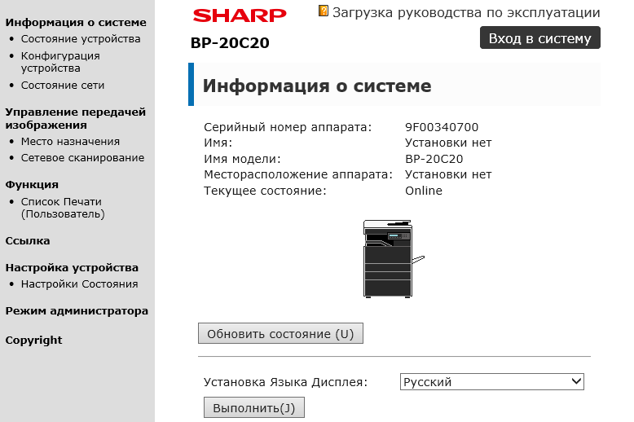Viewport: 634px width, 422px height.
Task: Click the Информация о системе page heading
Action: [317, 86]
